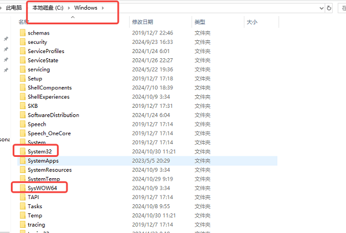Click the TAPI folder icon
The image size is (346, 233).
[x=22, y=197]
